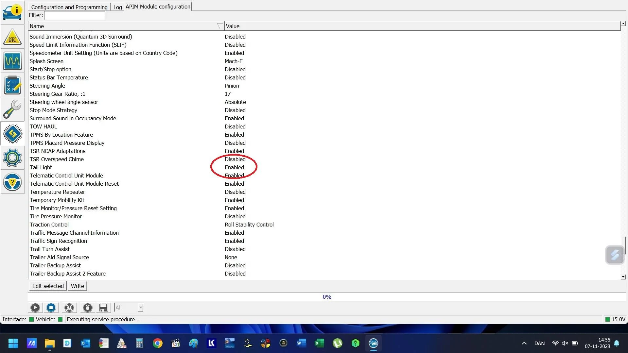The height and width of the screenshot is (353, 628).
Task: Click the floppy disk save icon
Action: (x=103, y=308)
